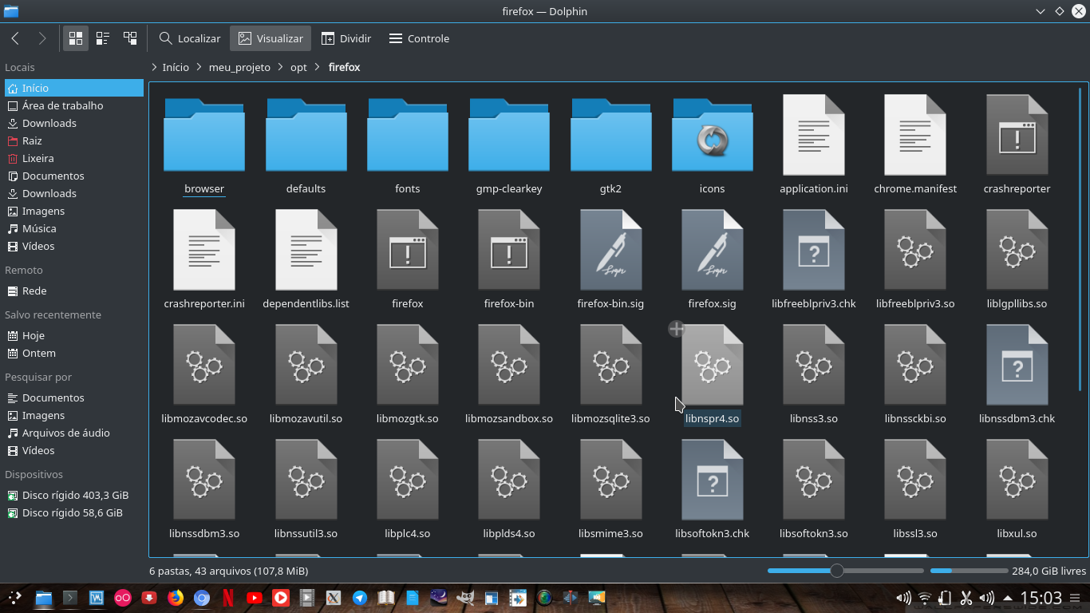Select the firefox executable icon
This screenshot has width=1090, height=613.
[x=408, y=250]
